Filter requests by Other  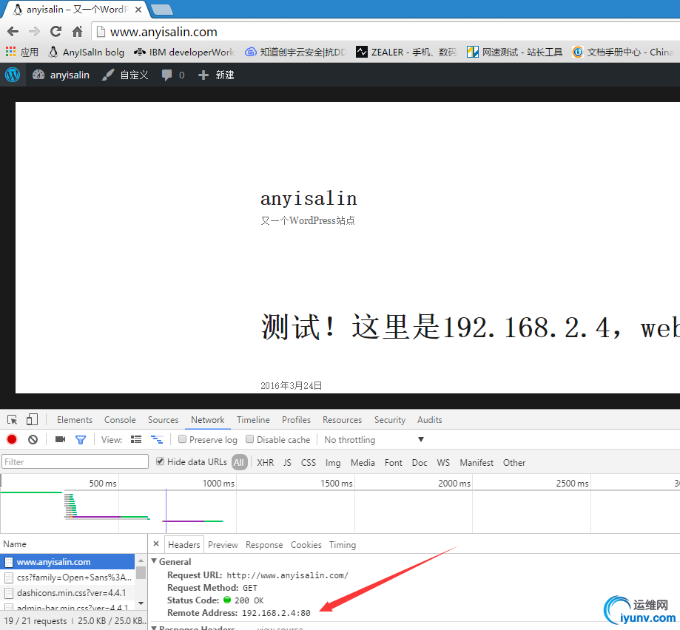tap(514, 463)
